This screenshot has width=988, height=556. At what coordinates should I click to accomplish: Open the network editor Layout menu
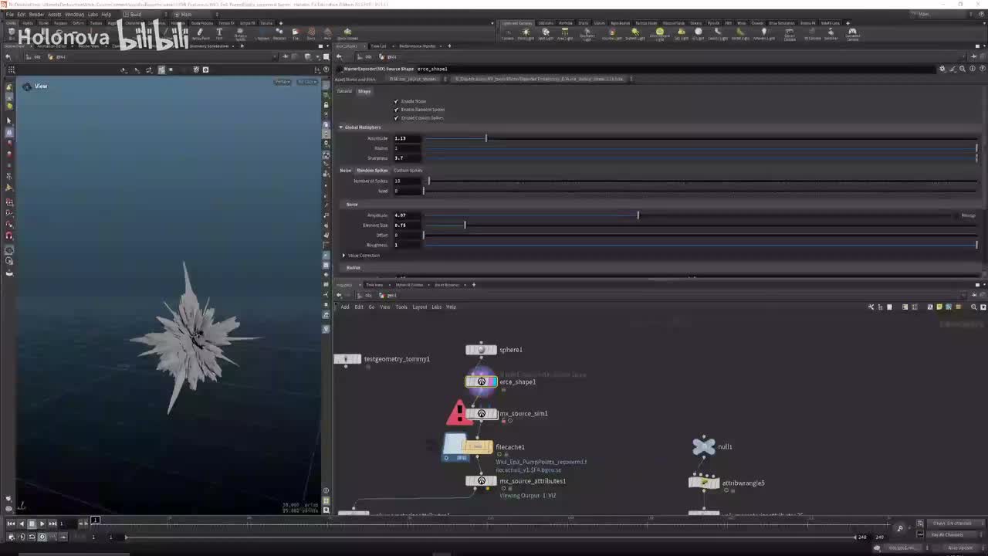419,307
